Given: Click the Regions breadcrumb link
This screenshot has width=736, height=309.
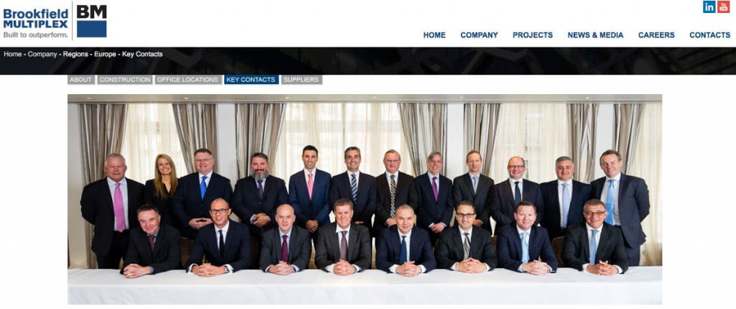Looking at the screenshot, I should [75, 54].
